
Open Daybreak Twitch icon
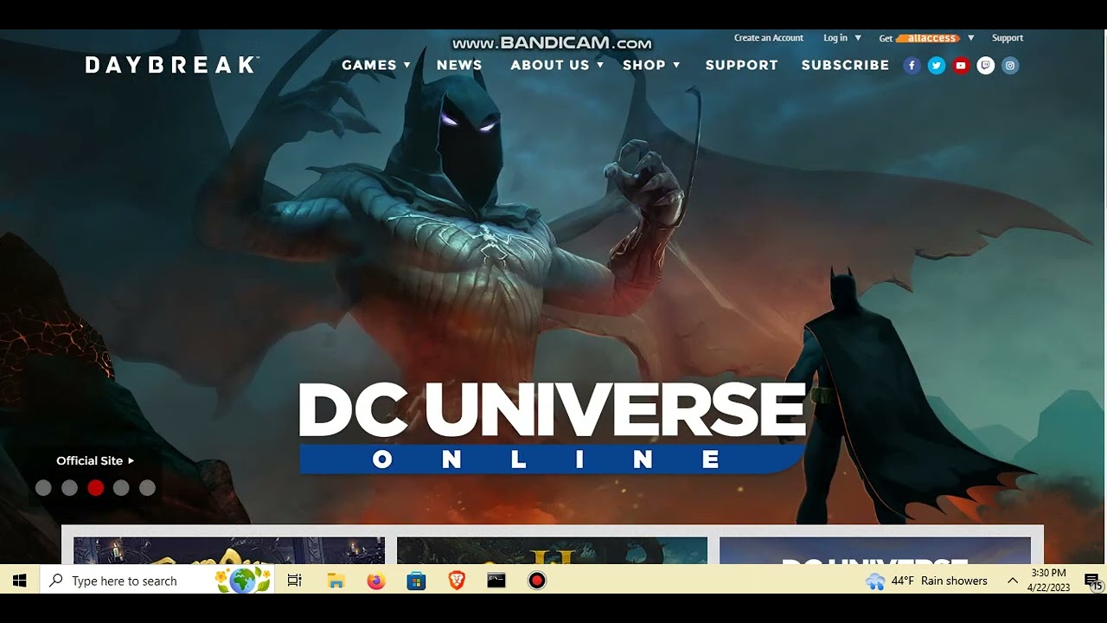985,66
